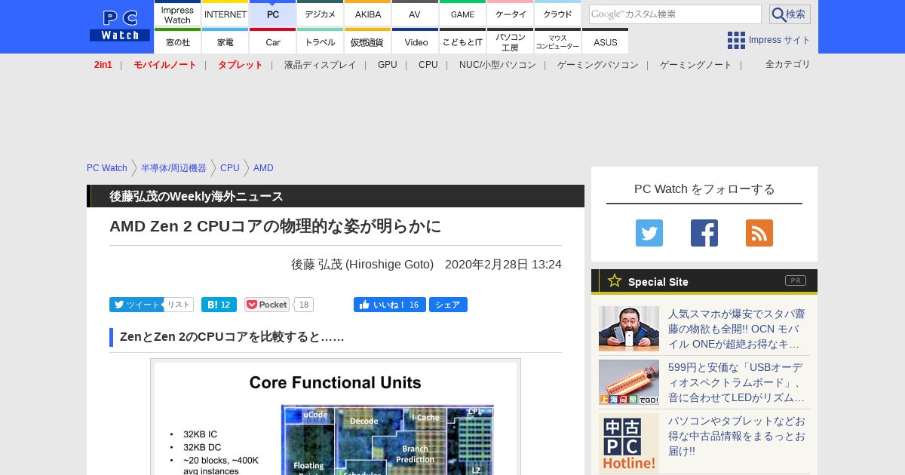Open OCN モバイル ONE promo thumbnail
The height and width of the screenshot is (475, 905).
tap(629, 329)
